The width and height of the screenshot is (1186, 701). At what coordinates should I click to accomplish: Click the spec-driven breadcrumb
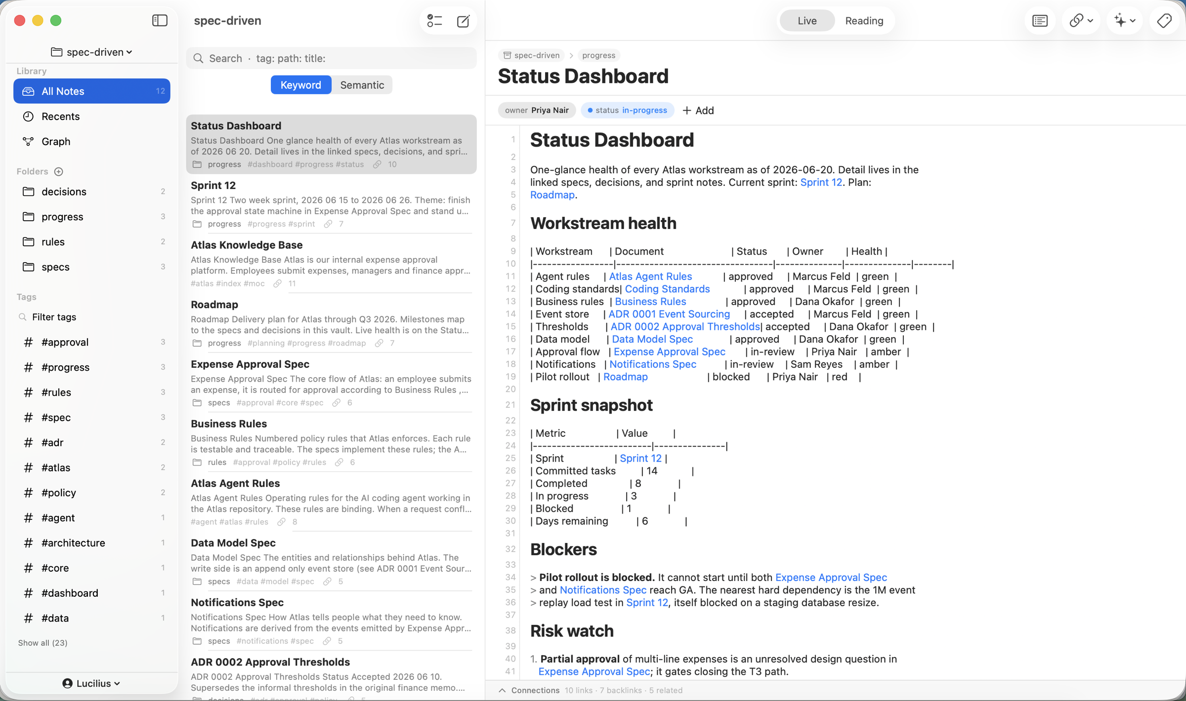(x=532, y=55)
